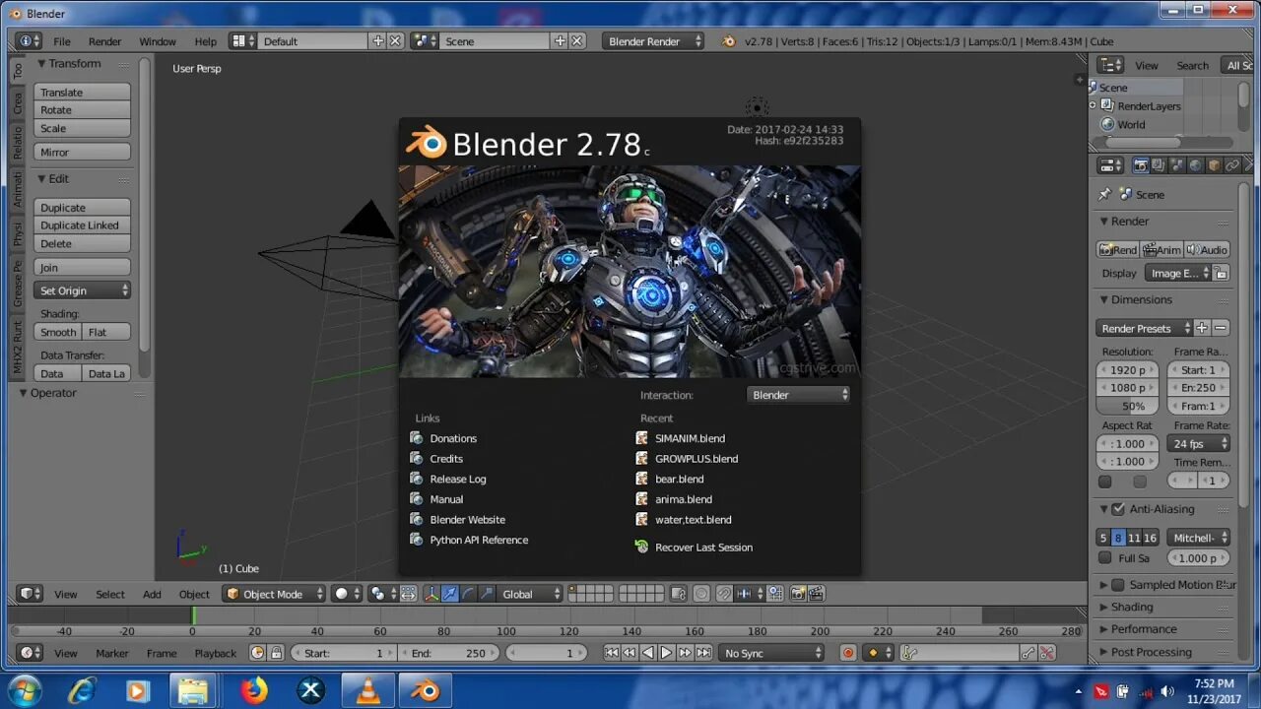Remove render preset with minus button
This screenshot has height=709, width=1261.
tap(1221, 328)
